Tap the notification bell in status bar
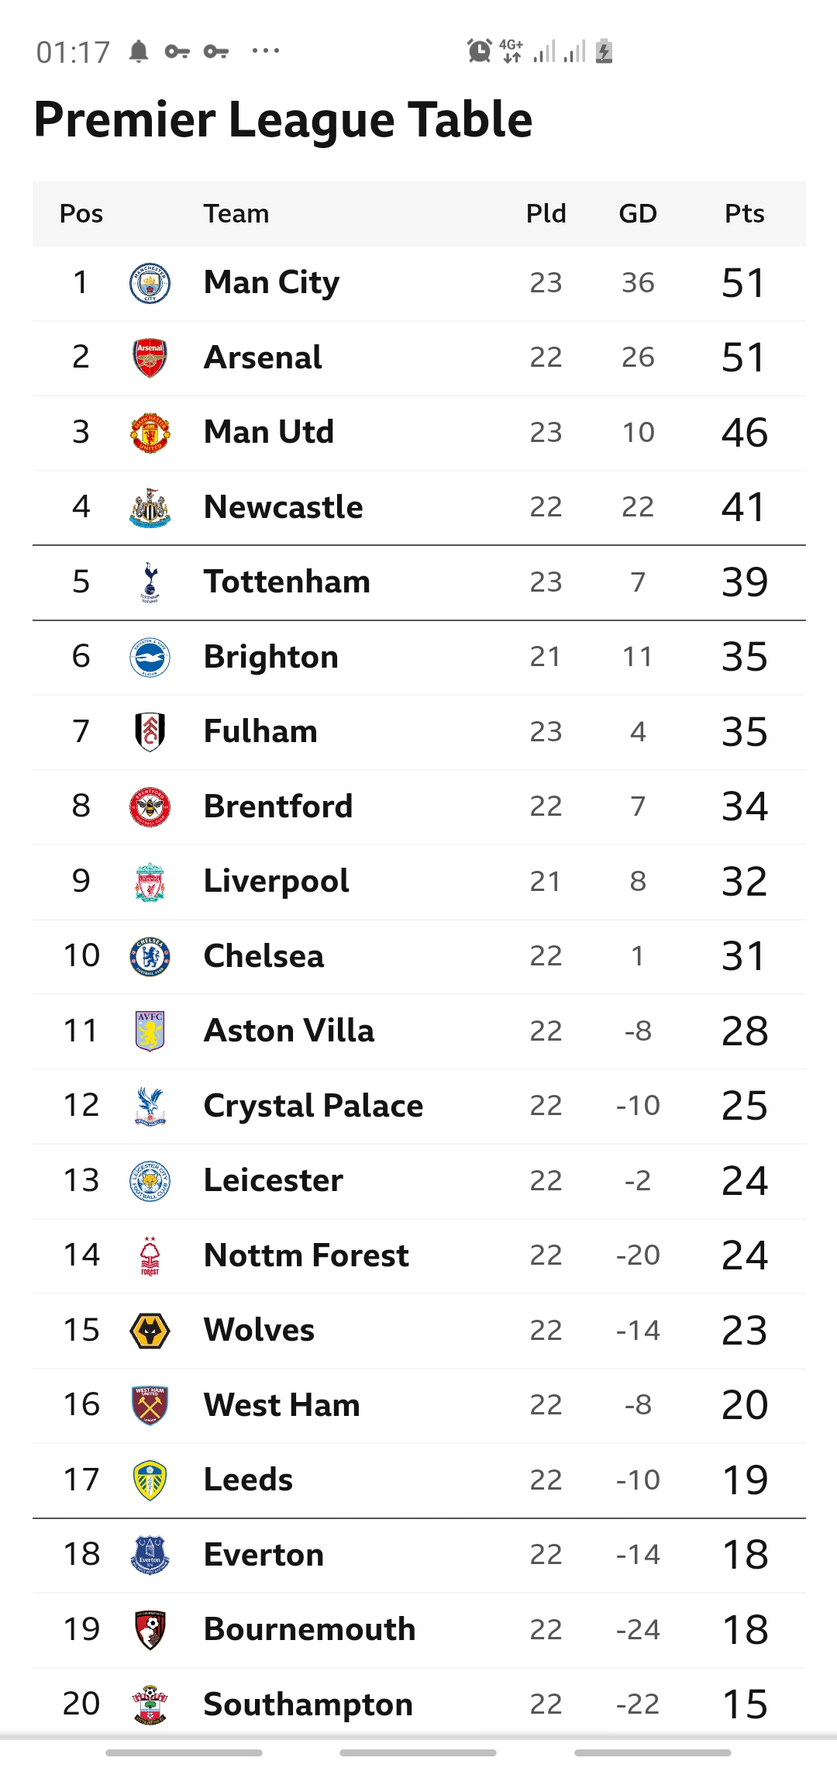 (139, 52)
